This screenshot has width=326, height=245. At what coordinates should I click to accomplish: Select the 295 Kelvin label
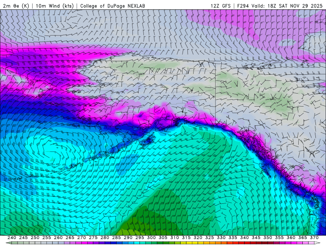140,238
